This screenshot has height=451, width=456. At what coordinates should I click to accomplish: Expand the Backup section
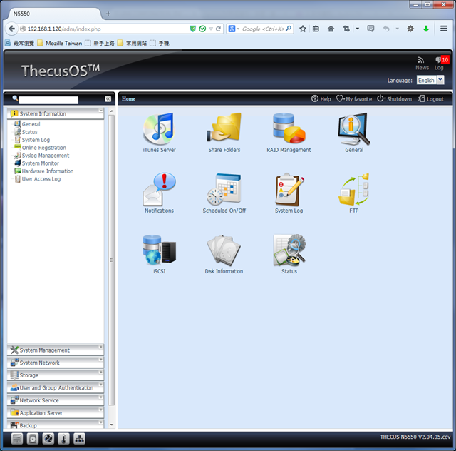click(56, 425)
